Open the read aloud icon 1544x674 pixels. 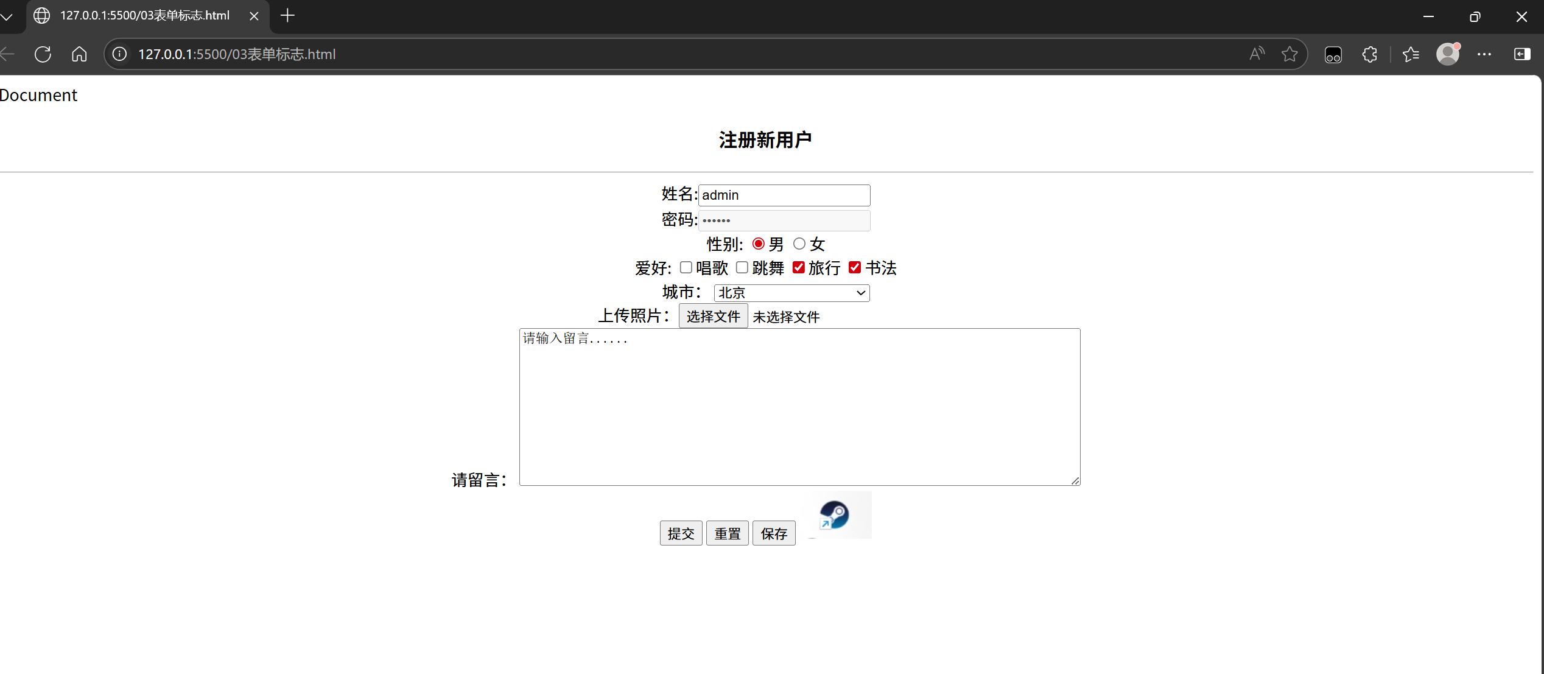1257,54
